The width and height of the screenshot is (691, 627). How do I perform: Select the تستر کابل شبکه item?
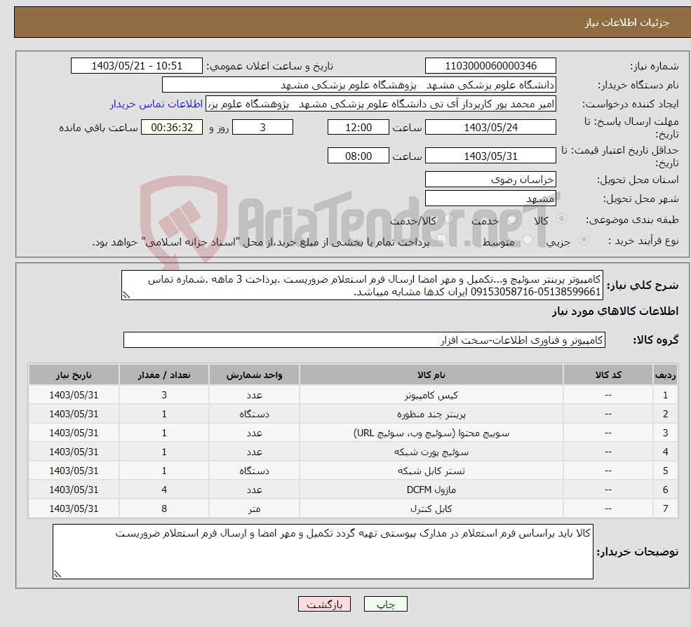(x=431, y=471)
